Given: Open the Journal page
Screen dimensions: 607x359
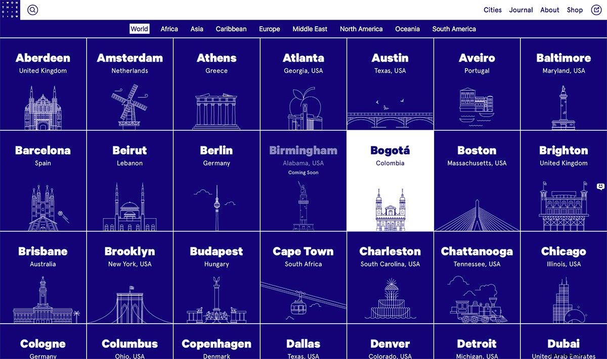Looking at the screenshot, I should pyautogui.click(x=521, y=10).
